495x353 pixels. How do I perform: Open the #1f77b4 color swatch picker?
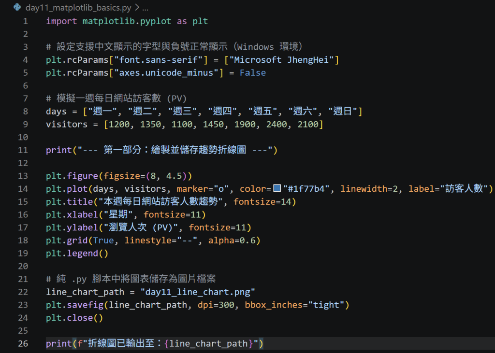point(277,188)
